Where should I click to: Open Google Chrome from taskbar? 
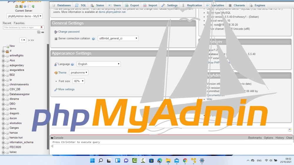tap(185, 161)
